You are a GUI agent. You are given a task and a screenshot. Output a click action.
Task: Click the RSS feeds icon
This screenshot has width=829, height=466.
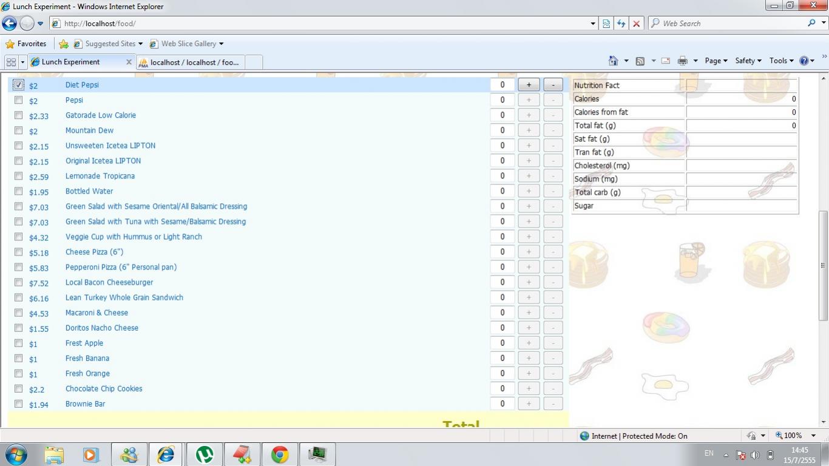(x=640, y=61)
